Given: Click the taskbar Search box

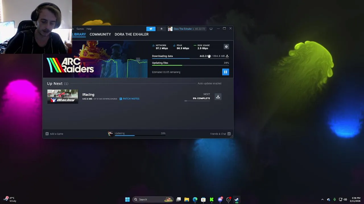Looking at the screenshot, I should 153,199.
